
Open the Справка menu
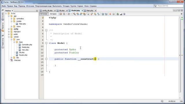coord(93,6)
